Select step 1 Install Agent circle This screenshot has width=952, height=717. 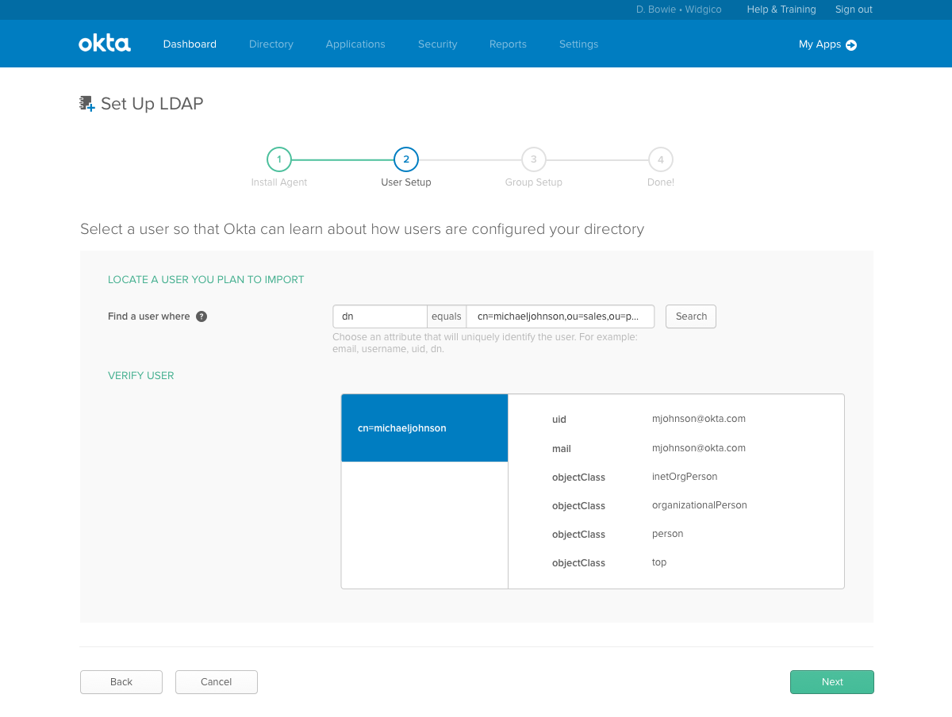pyautogui.click(x=278, y=159)
